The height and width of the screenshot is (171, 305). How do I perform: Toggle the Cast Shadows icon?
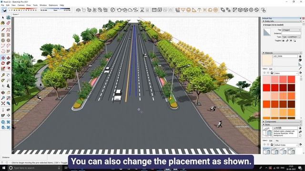[x=295, y=41]
